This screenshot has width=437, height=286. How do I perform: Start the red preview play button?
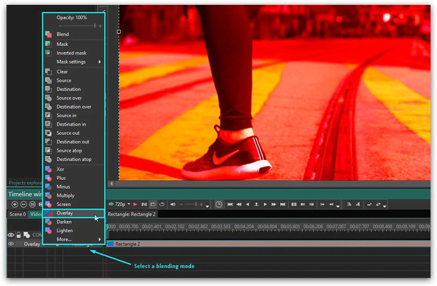point(135,205)
